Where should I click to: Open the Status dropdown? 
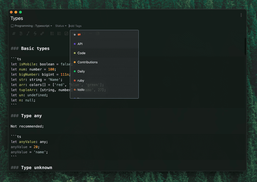(x=61, y=26)
